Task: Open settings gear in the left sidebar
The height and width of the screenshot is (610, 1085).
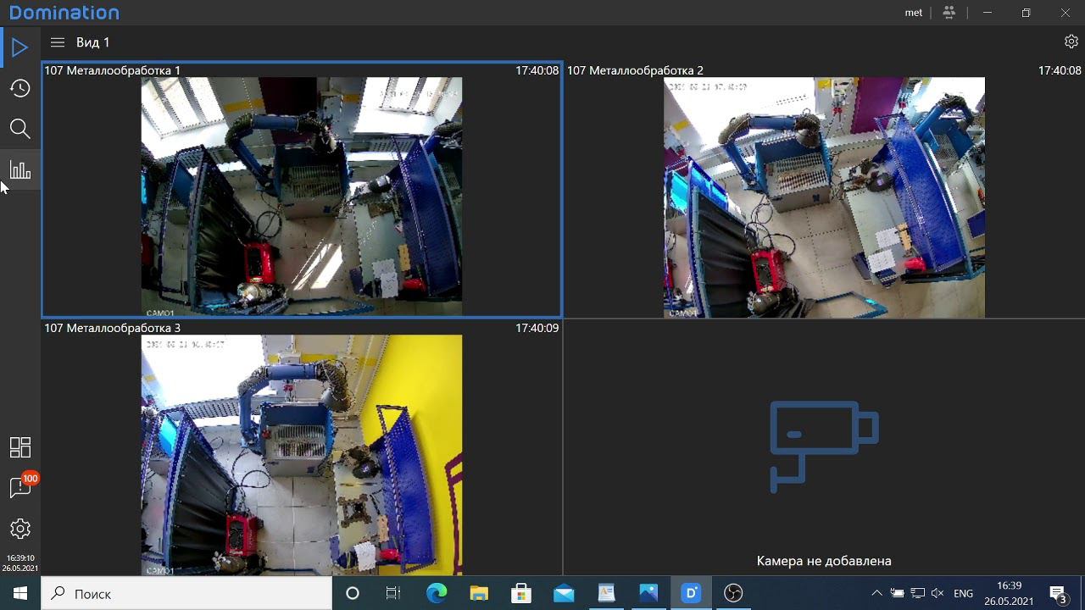Action: click(x=20, y=529)
